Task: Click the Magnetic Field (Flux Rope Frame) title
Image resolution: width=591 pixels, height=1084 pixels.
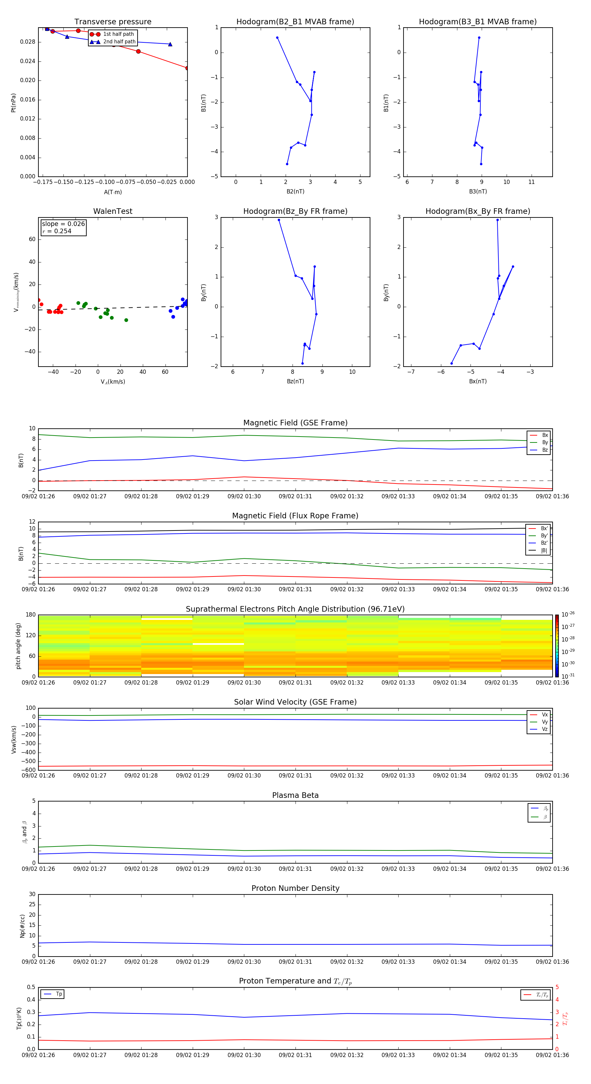Action: click(x=295, y=516)
